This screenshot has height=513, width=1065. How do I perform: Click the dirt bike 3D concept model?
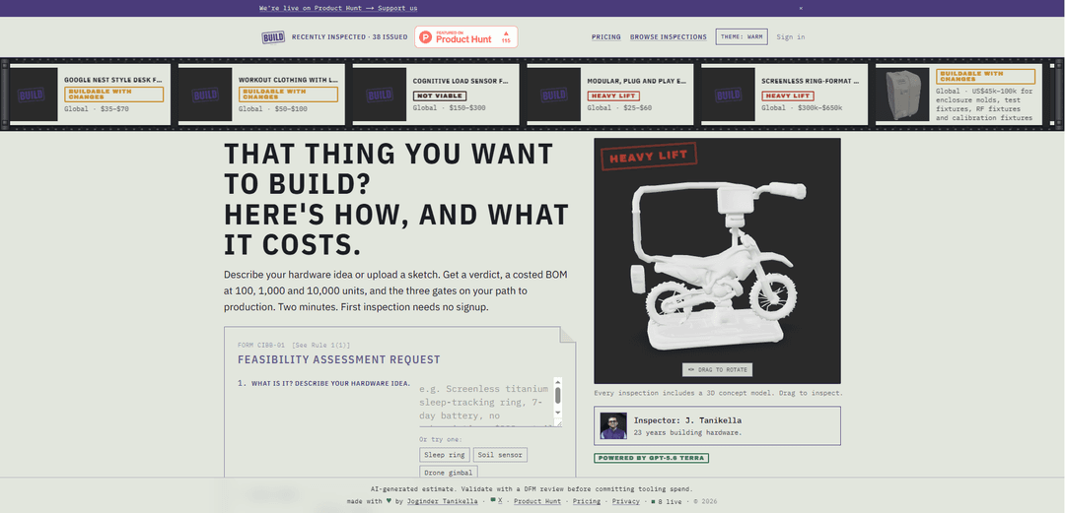click(717, 265)
